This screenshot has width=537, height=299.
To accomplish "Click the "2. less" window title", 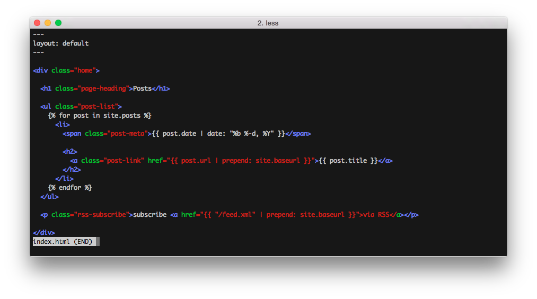I will pos(268,23).
